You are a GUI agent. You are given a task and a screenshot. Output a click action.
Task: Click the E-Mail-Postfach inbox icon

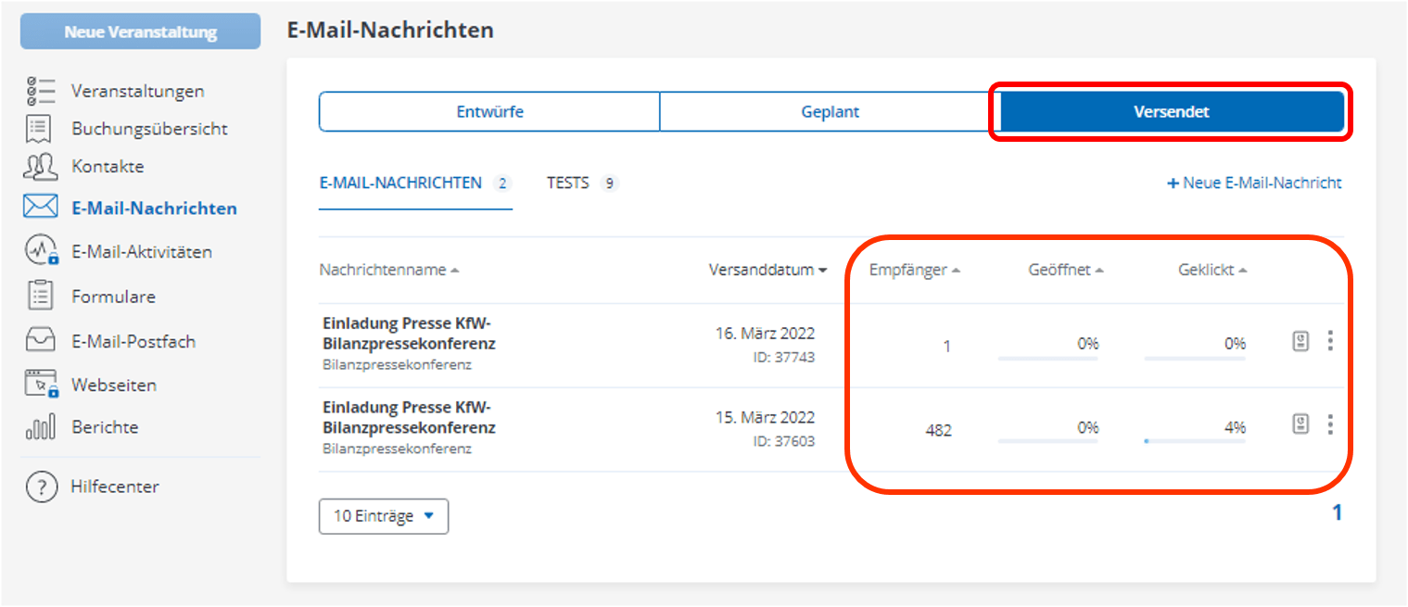tap(41, 341)
